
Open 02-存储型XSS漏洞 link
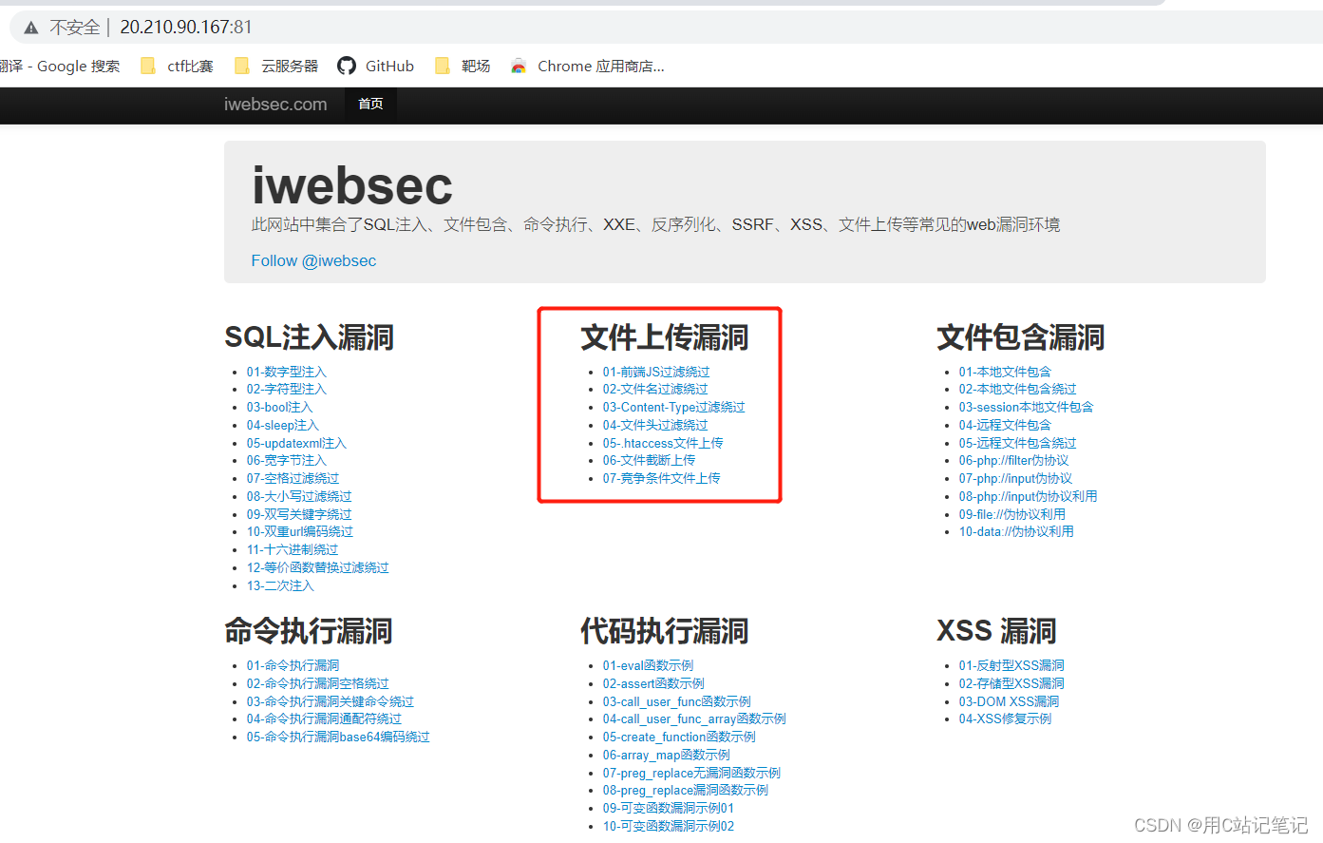(1011, 683)
